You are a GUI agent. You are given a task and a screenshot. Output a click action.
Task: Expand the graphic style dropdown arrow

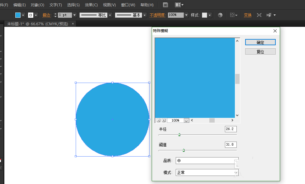[x=210, y=15]
